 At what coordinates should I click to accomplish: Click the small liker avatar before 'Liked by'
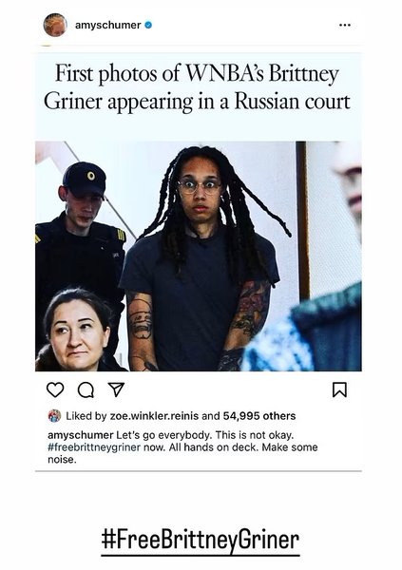54,416
